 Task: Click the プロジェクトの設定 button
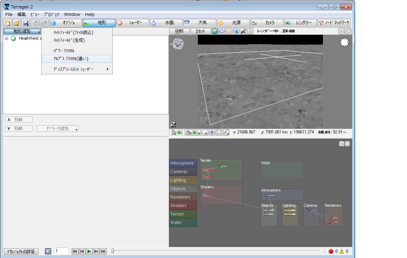21,251
